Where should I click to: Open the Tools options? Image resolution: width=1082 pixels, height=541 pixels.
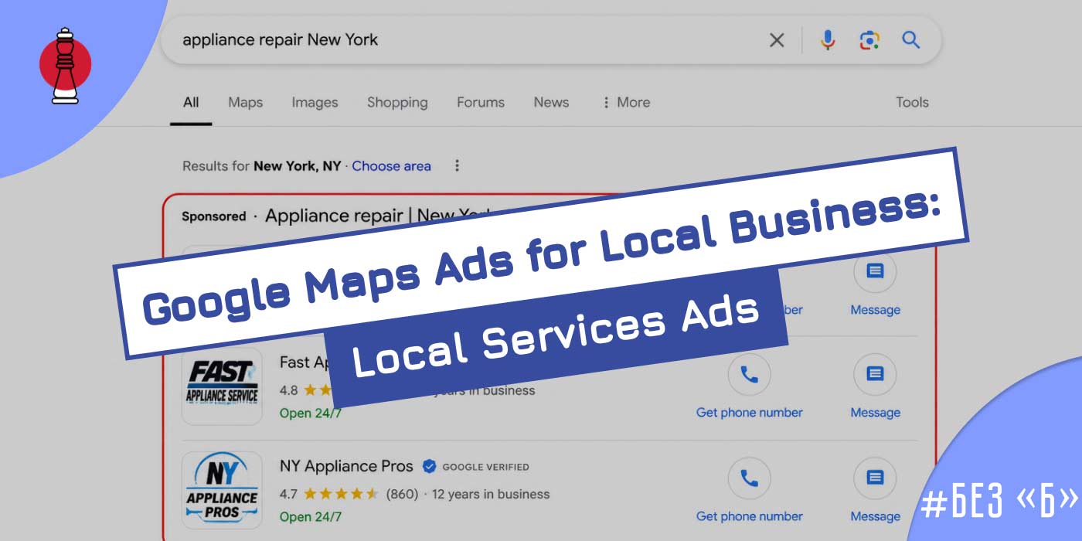point(912,102)
